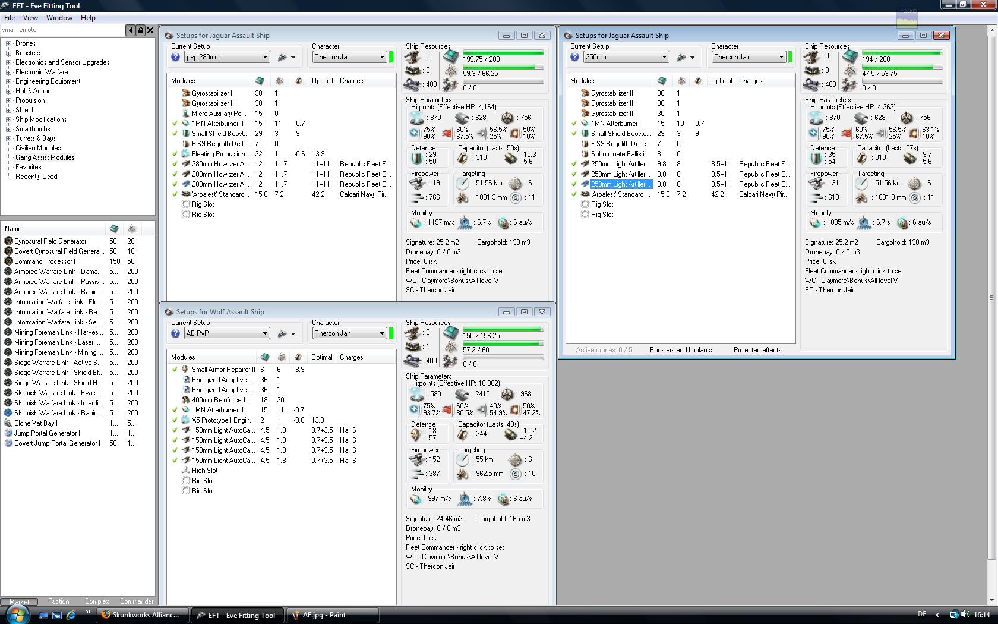Click the blue help icon beside 250mm setup

pos(574,57)
